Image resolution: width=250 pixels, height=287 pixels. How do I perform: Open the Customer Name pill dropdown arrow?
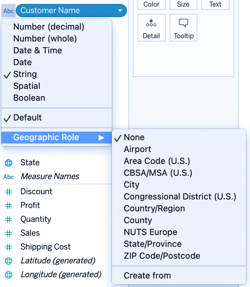pyautogui.click(x=120, y=10)
